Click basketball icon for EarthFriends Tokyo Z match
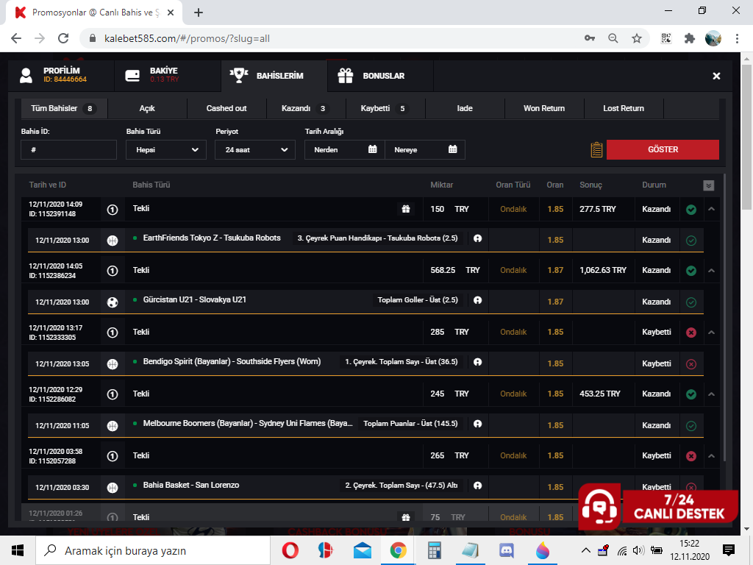Viewport: 753px width, 565px height. (113, 241)
